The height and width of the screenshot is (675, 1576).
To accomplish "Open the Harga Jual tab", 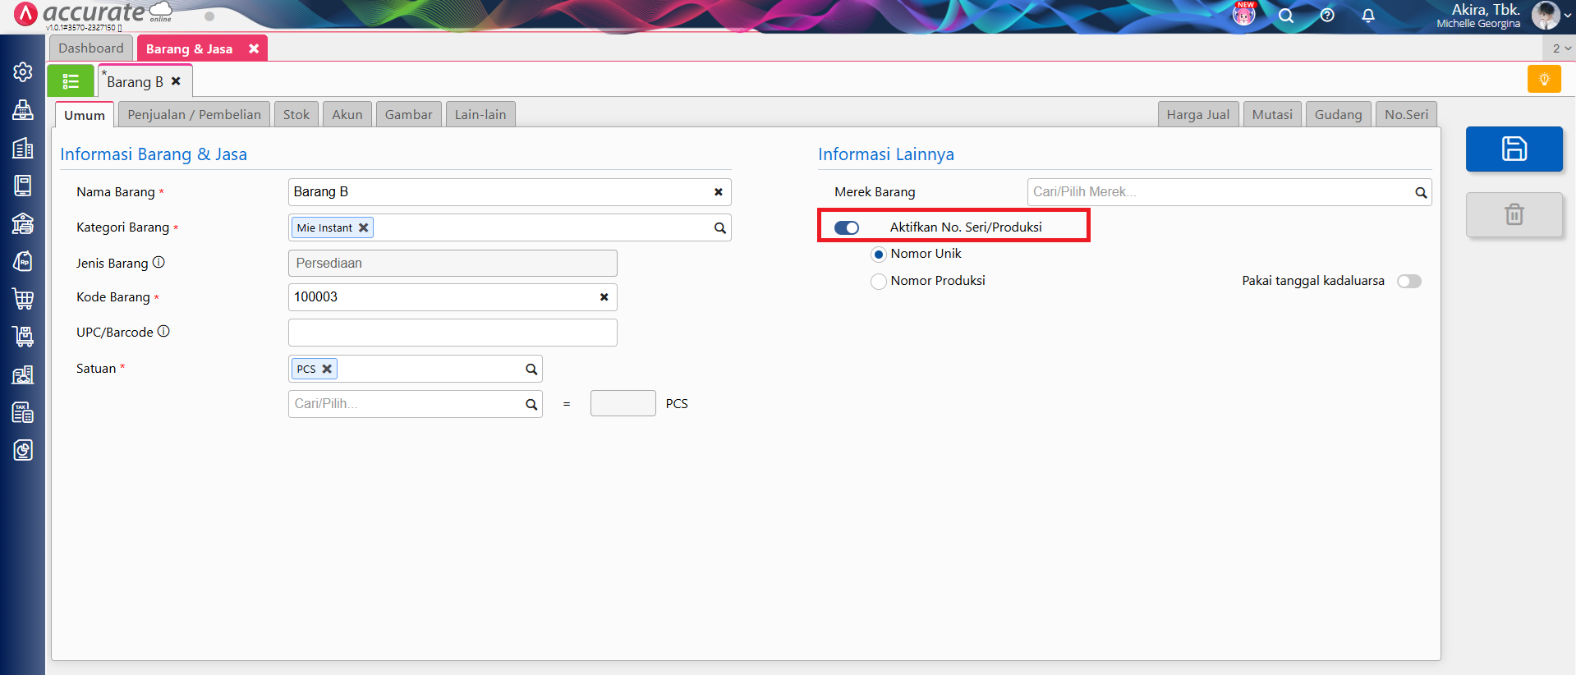I will pyautogui.click(x=1197, y=115).
